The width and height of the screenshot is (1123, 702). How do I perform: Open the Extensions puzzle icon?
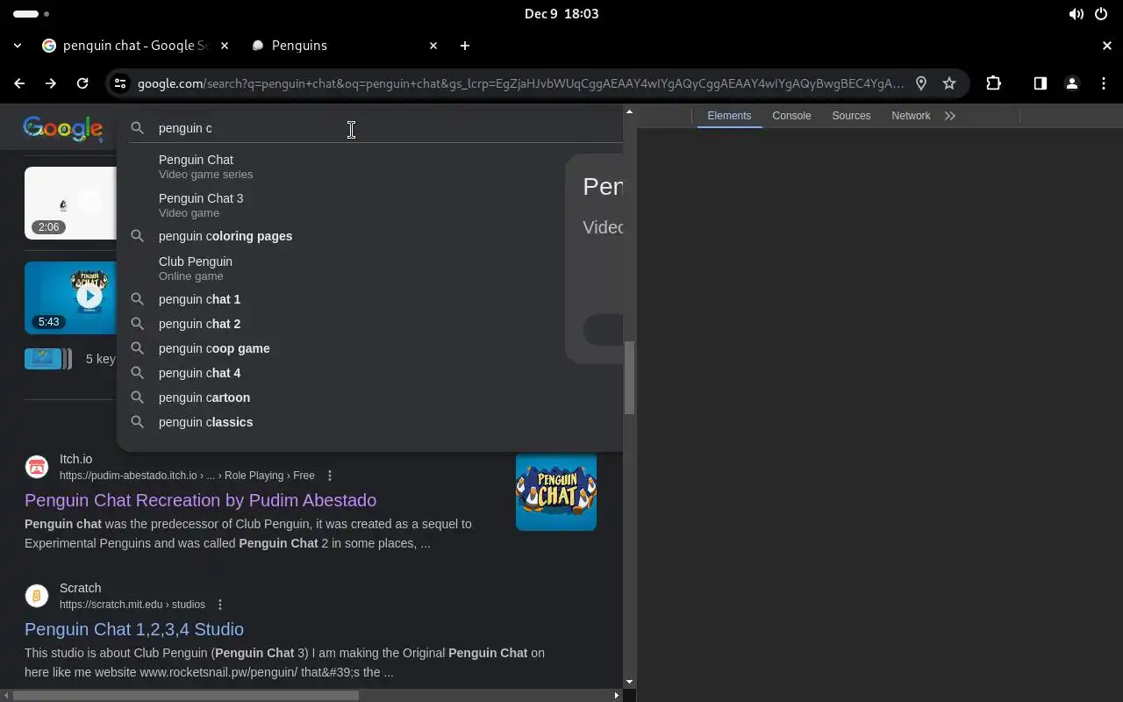993,83
